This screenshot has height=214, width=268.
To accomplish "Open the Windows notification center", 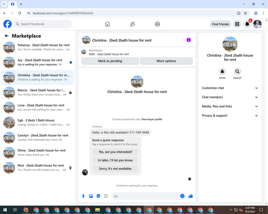I will pyautogui.click(x=261, y=210).
